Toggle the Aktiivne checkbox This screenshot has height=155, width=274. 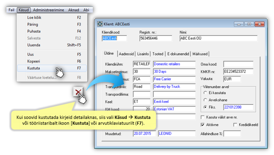coord(203,125)
